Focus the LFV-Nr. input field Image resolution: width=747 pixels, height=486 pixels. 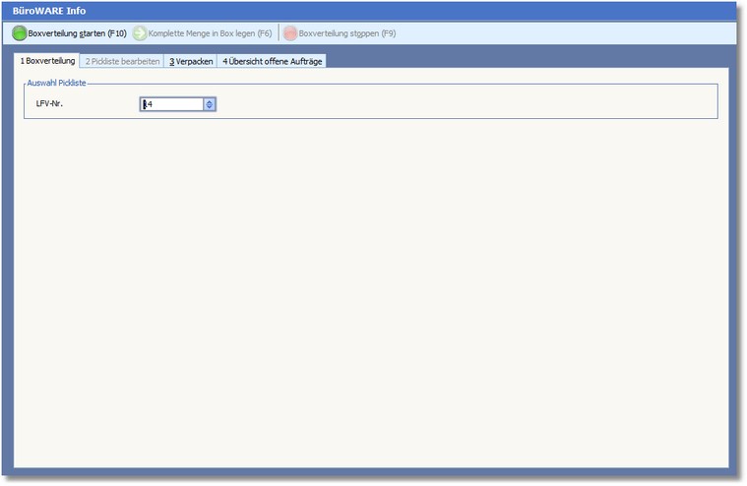tap(172, 103)
